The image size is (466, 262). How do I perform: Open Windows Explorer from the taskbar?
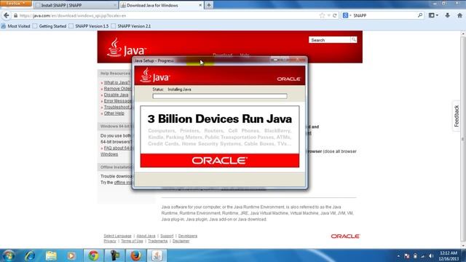(x=51, y=255)
